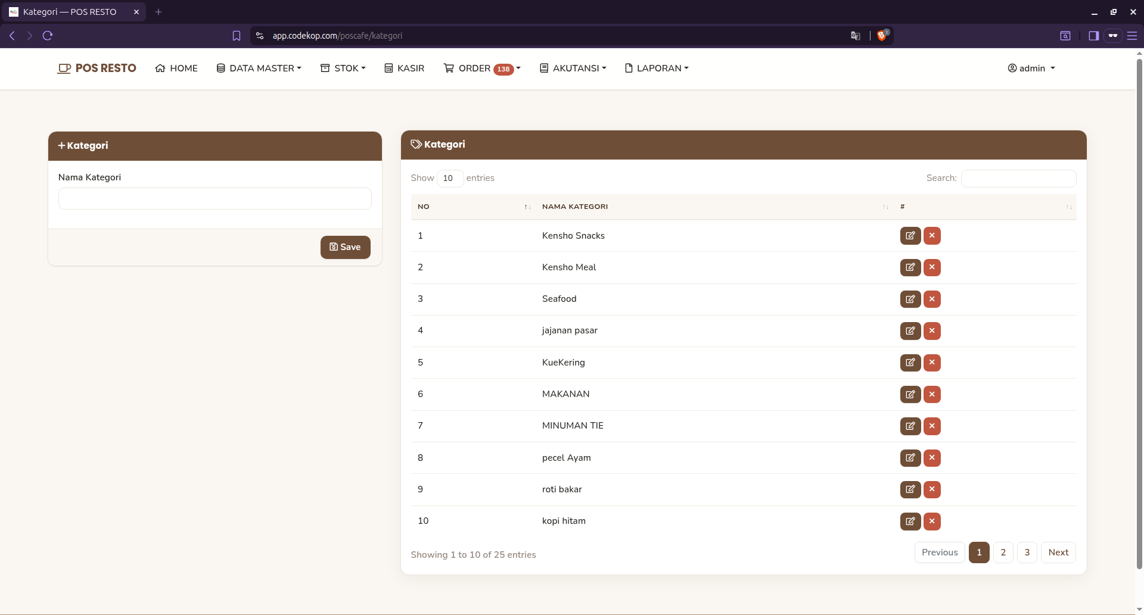Edit the Kensho Meal category
The image size is (1144, 615).
coord(910,267)
